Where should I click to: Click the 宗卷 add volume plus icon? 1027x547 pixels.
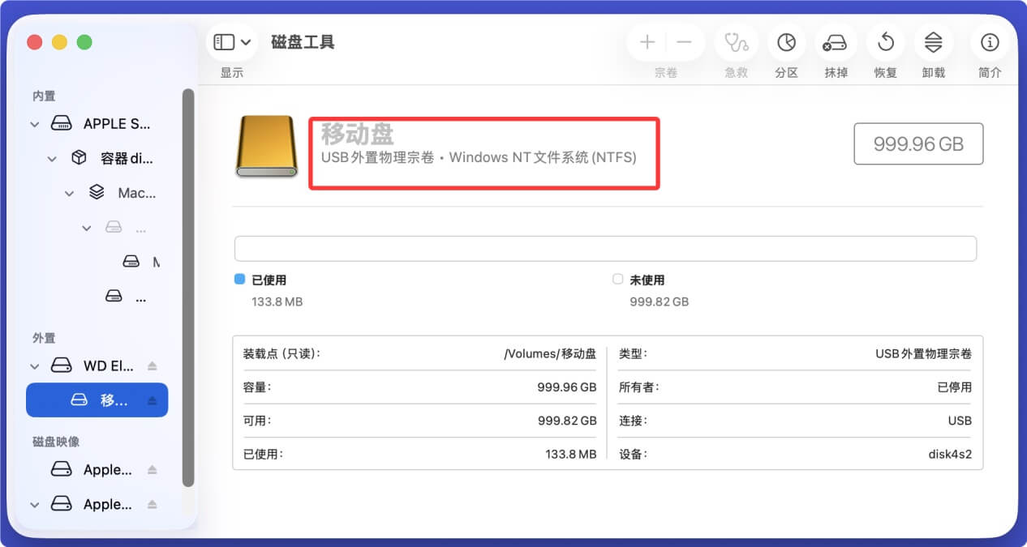point(647,42)
